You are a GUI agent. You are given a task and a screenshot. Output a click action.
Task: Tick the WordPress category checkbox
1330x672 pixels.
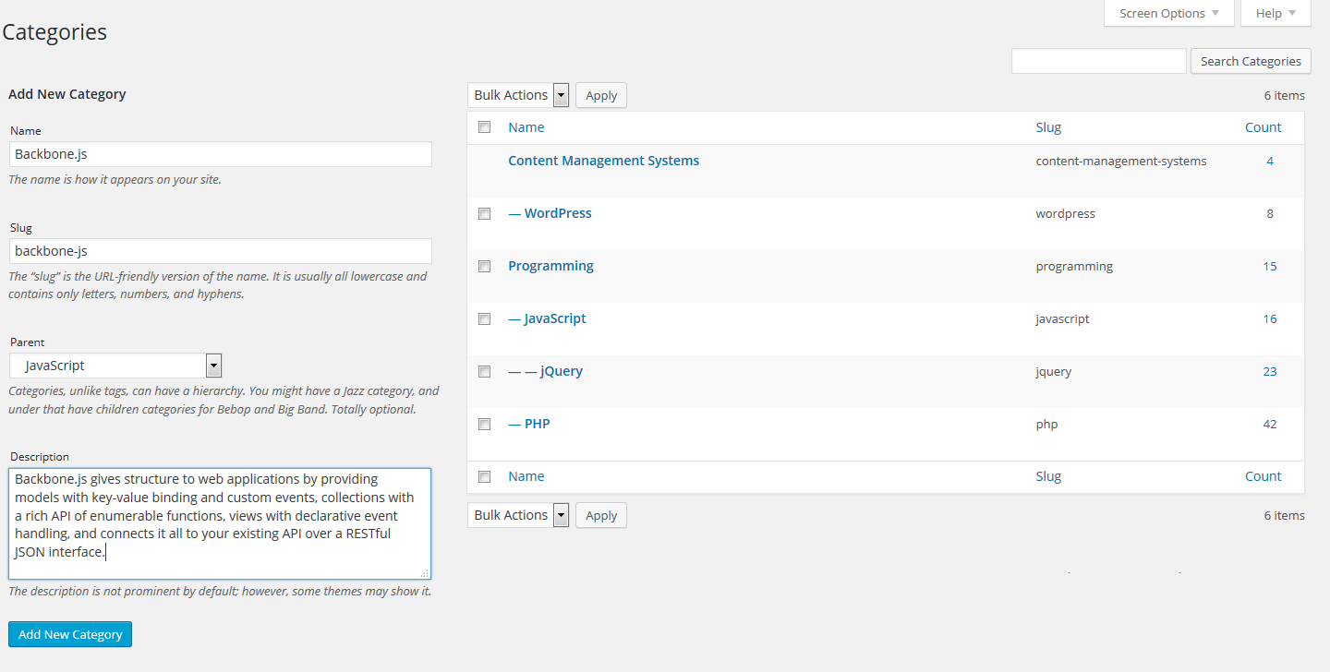coord(484,214)
